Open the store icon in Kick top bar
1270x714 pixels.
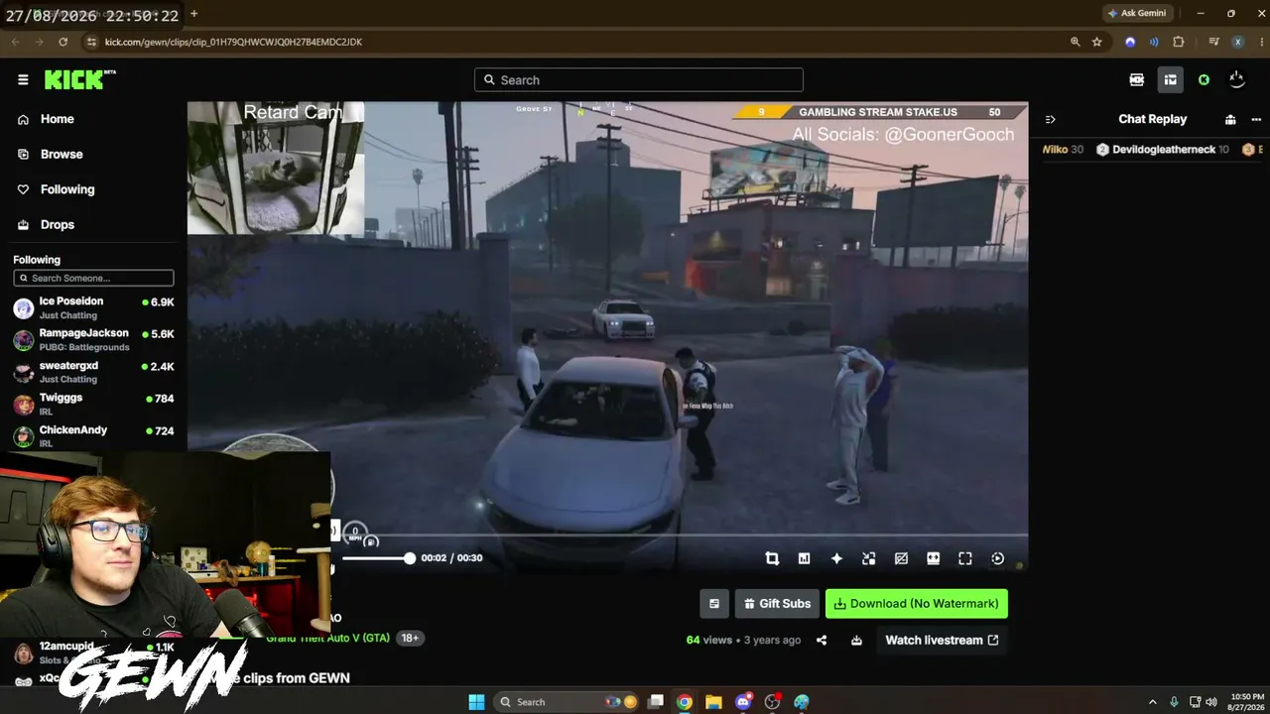[x=1171, y=80]
